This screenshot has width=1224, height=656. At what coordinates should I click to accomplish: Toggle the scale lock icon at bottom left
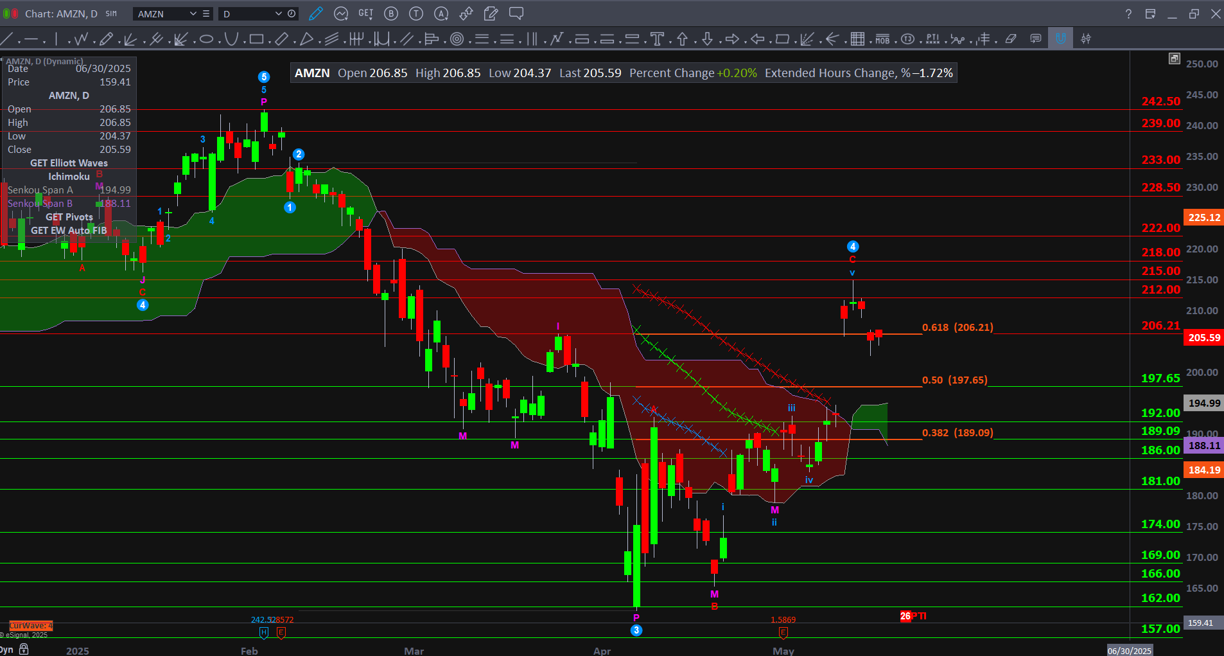pyautogui.click(x=24, y=649)
